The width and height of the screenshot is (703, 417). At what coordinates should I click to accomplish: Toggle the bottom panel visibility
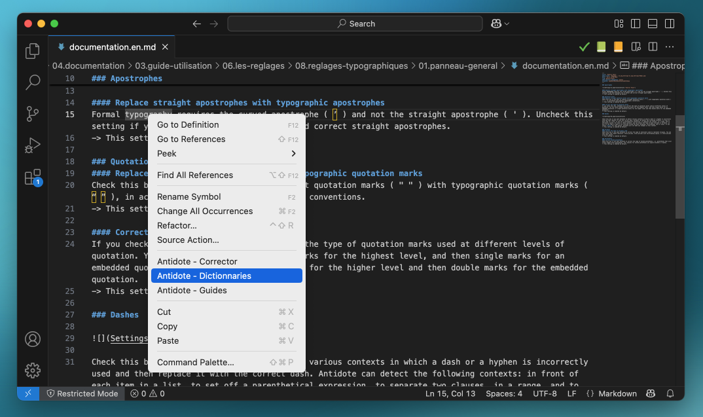click(653, 24)
